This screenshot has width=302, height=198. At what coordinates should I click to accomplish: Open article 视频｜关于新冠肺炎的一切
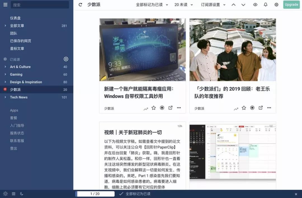(133, 132)
